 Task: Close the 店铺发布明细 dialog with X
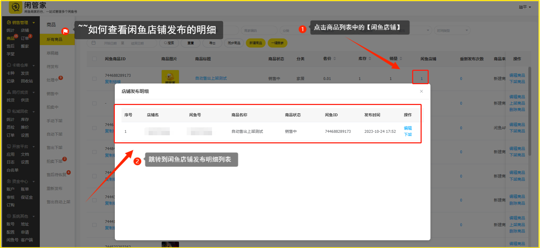[421, 91]
